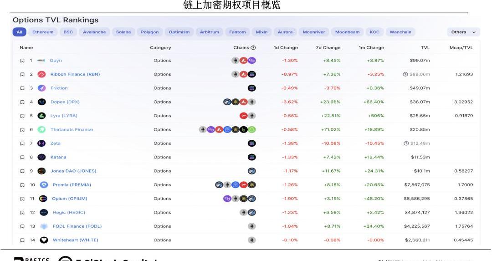Click the Whiteheart heart logo icon
492x261 pixels.
(x=44, y=240)
